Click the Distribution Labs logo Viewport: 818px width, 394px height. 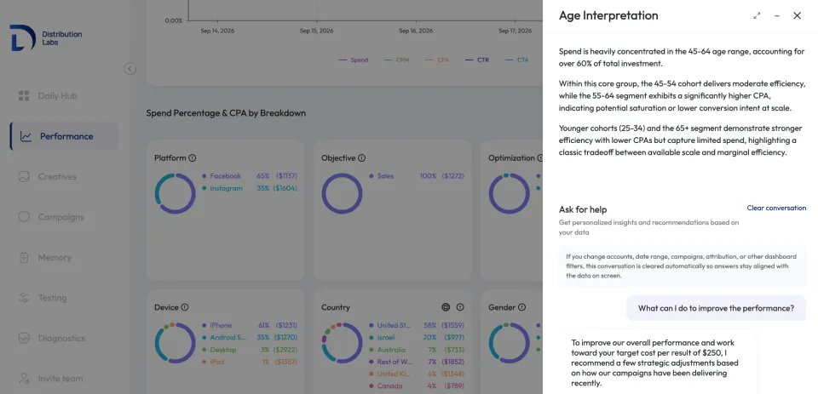pos(46,38)
